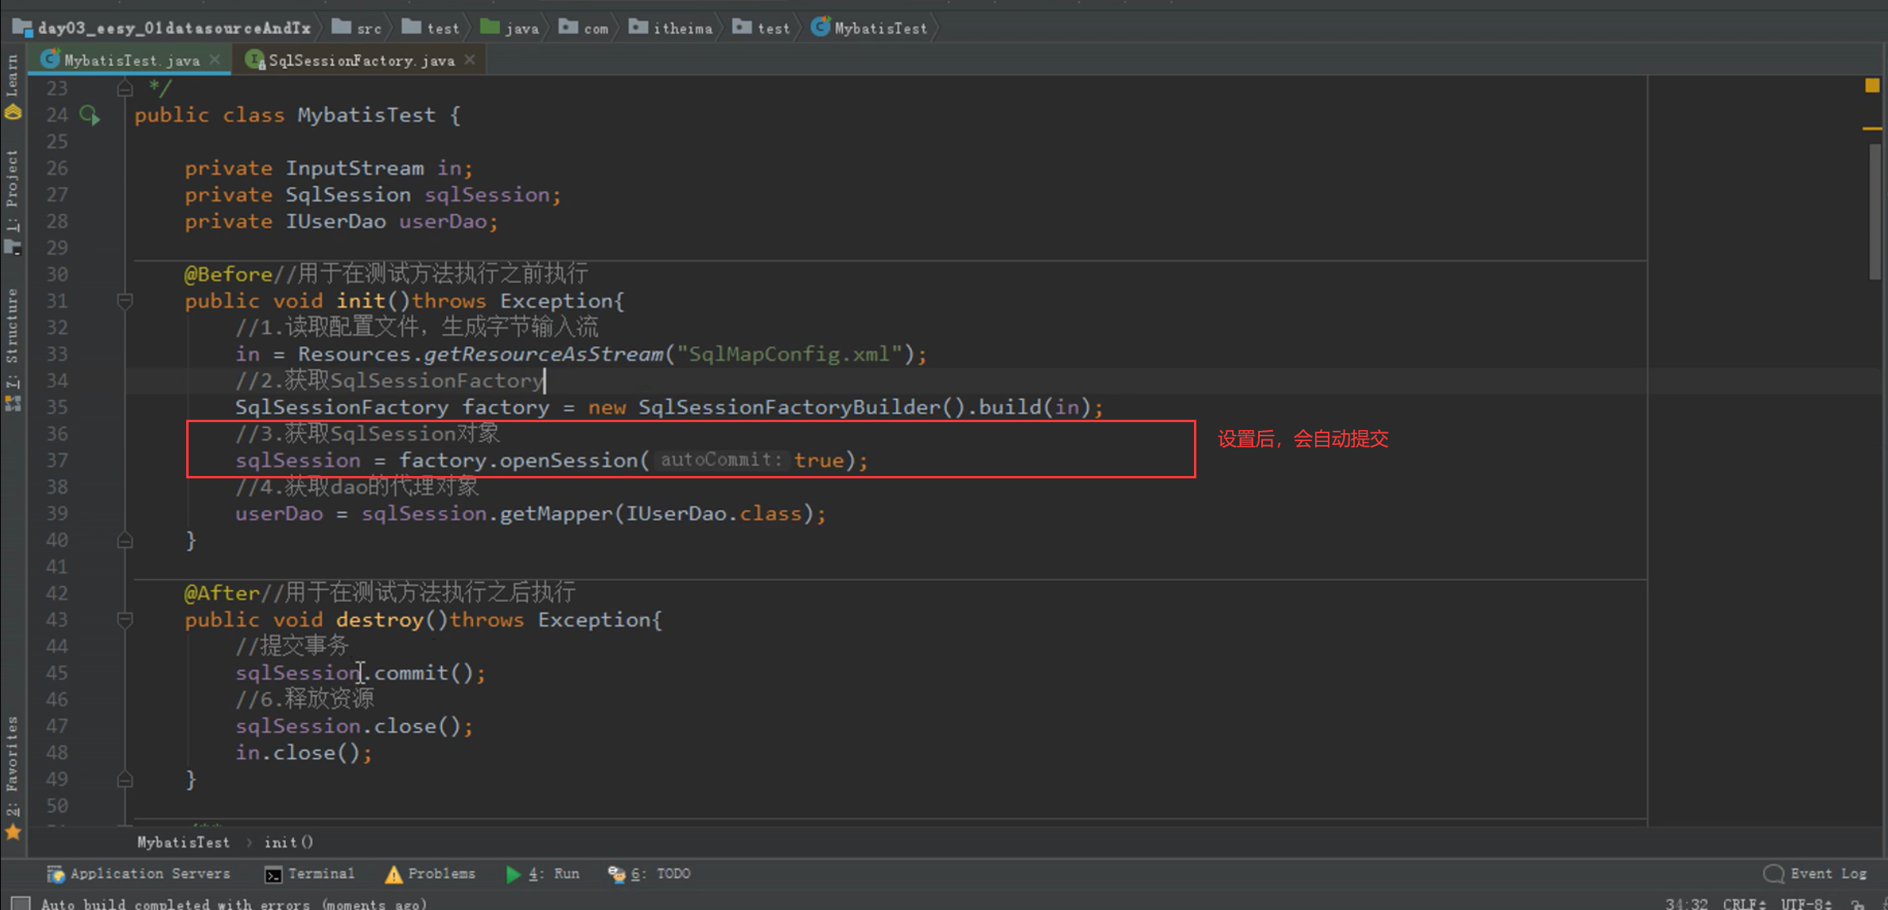
Task: Open the CRLF line separator dropdown
Action: coord(1744,904)
